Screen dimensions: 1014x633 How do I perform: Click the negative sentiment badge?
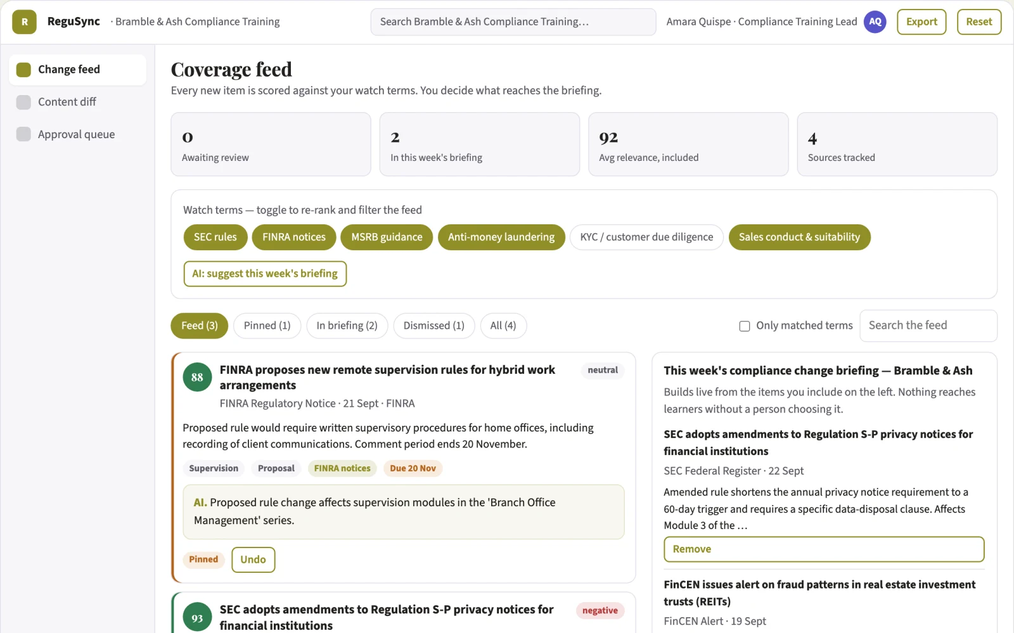(x=600, y=610)
